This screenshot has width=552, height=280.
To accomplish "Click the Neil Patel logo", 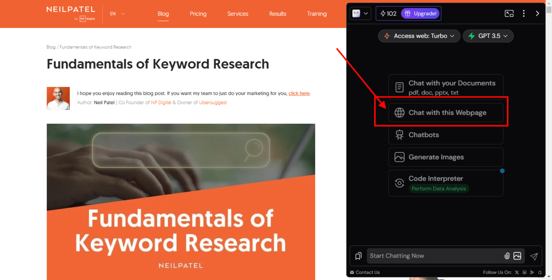I will click(71, 13).
